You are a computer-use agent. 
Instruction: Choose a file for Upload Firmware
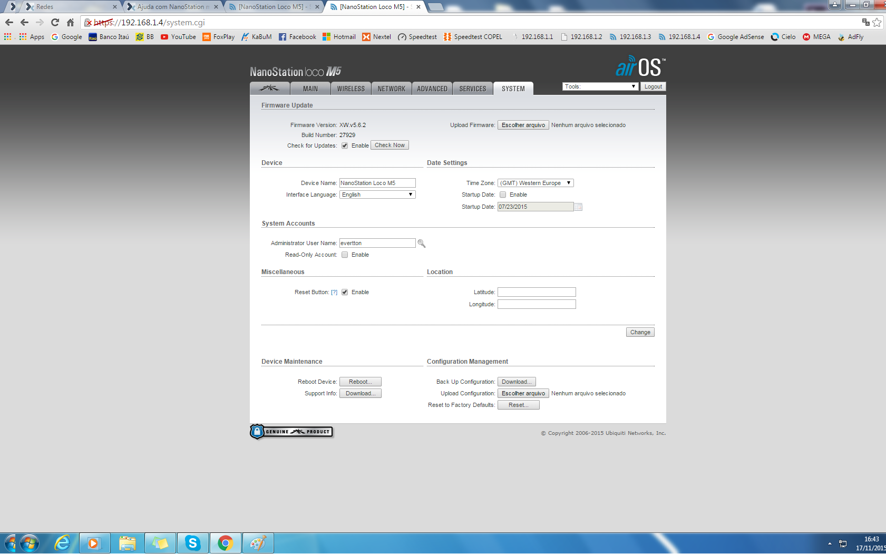coord(523,125)
